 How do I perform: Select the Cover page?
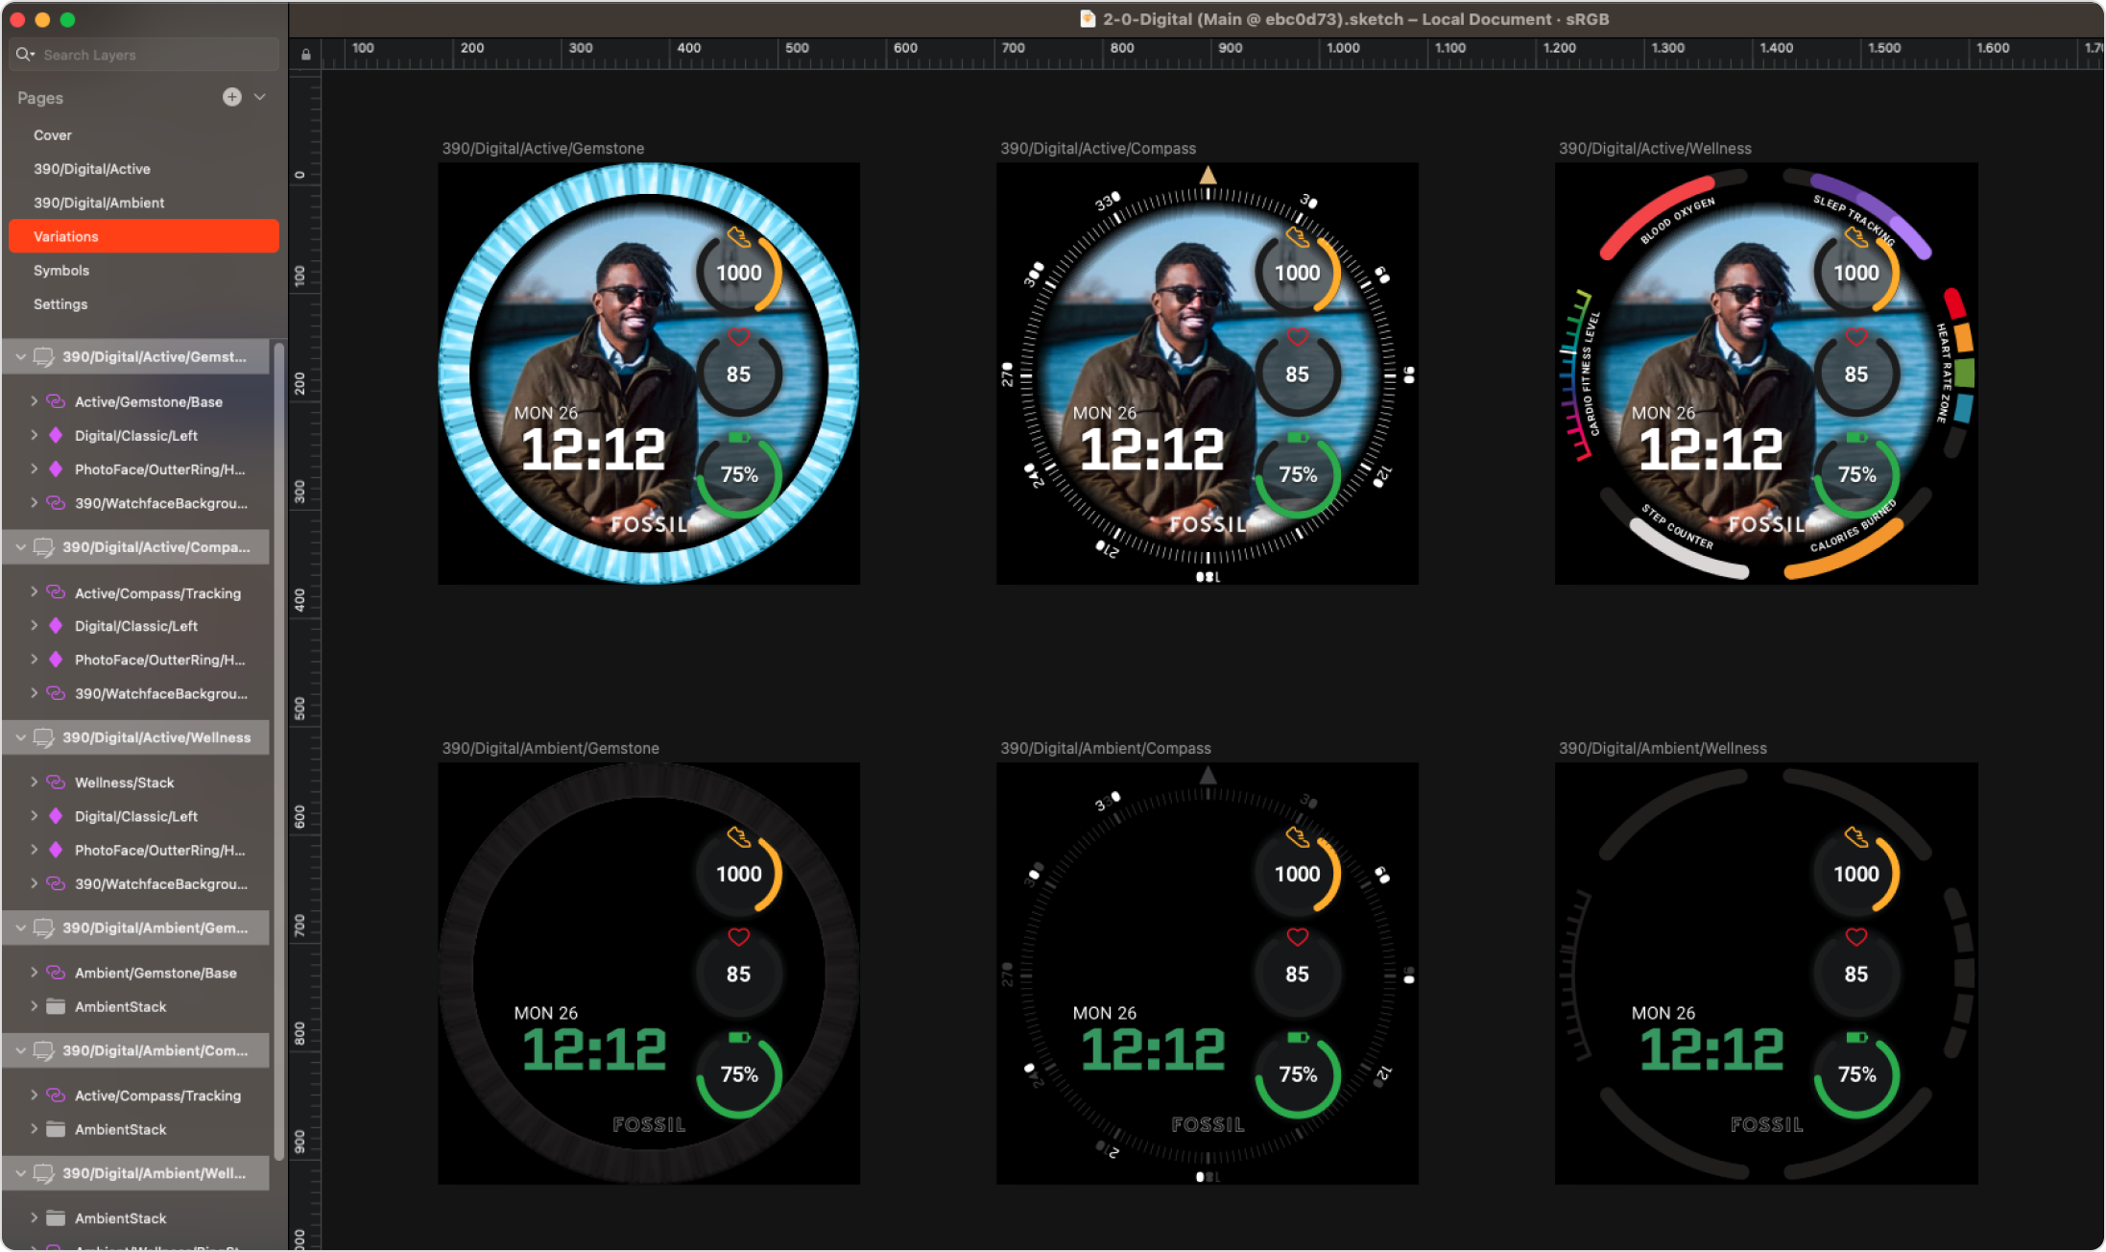pos(53,135)
